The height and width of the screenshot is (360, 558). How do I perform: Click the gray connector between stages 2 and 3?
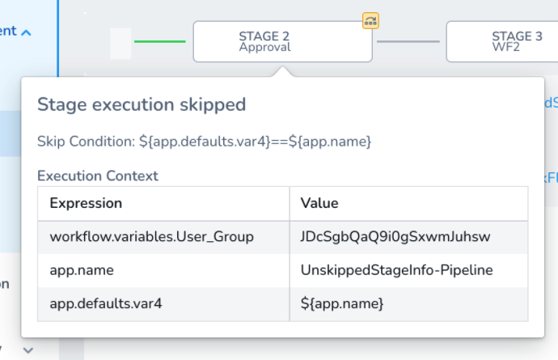click(x=408, y=41)
